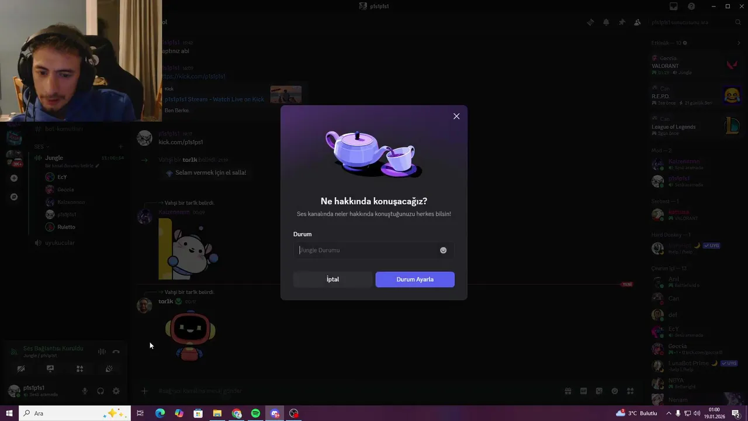Open the gift icon in message bar

click(x=567, y=391)
